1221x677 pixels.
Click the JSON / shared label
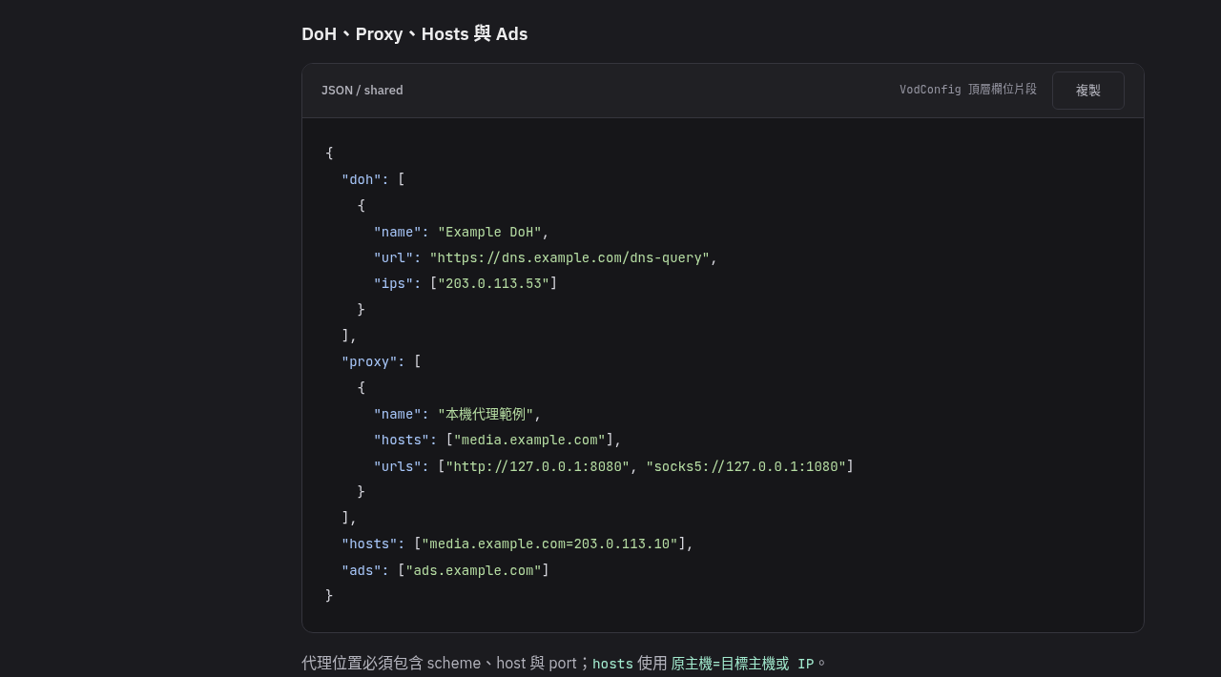[x=362, y=91]
